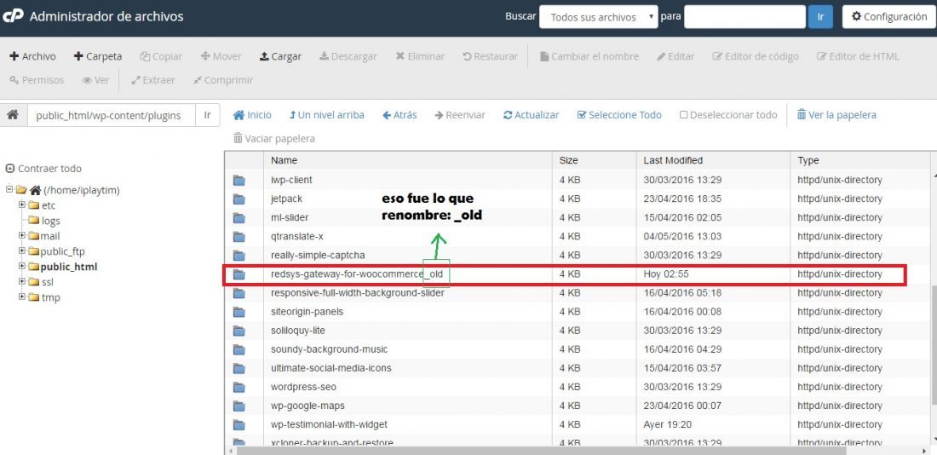Select the logs folder in tree
The height and width of the screenshot is (455, 937).
pos(51,221)
